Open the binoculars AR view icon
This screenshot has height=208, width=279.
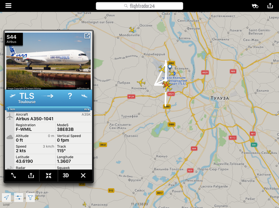[255, 6]
